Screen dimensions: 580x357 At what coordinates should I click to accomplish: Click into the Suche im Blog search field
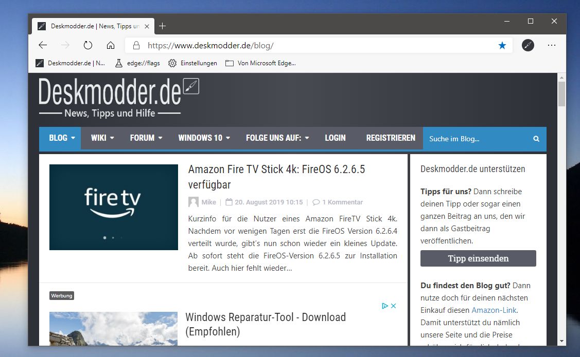[479, 139]
